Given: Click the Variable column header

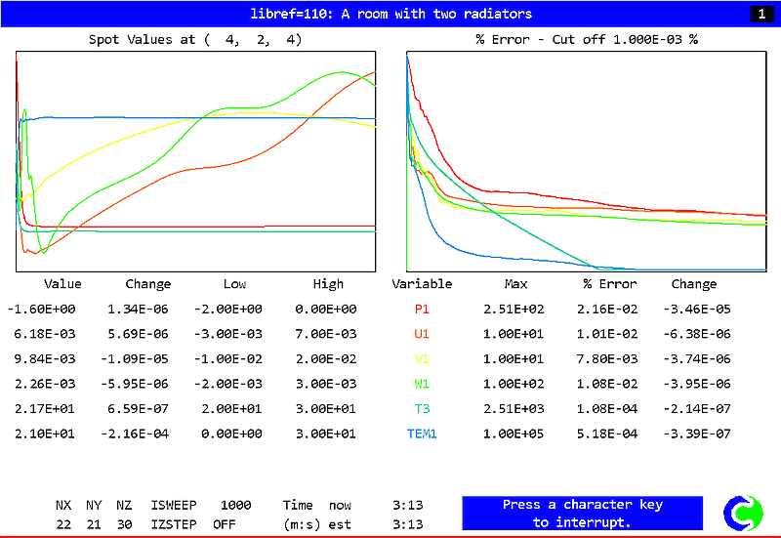Looking at the screenshot, I should click(422, 284).
